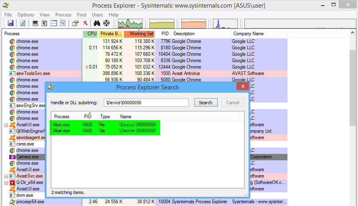
Task: Select the aswToolsSvc.exe process row
Action: (x=145, y=73)
